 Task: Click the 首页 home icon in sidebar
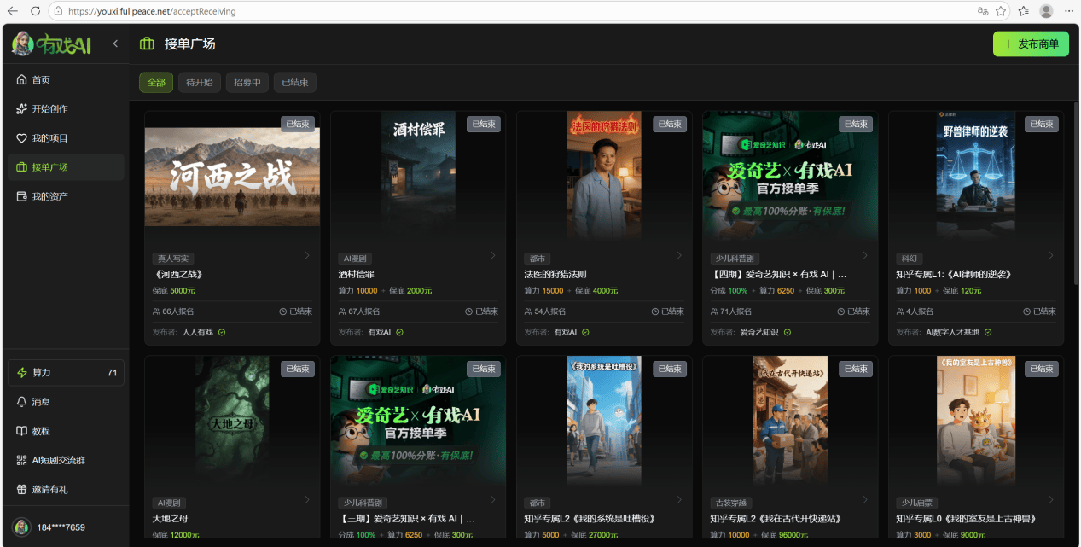click(22, 80)
